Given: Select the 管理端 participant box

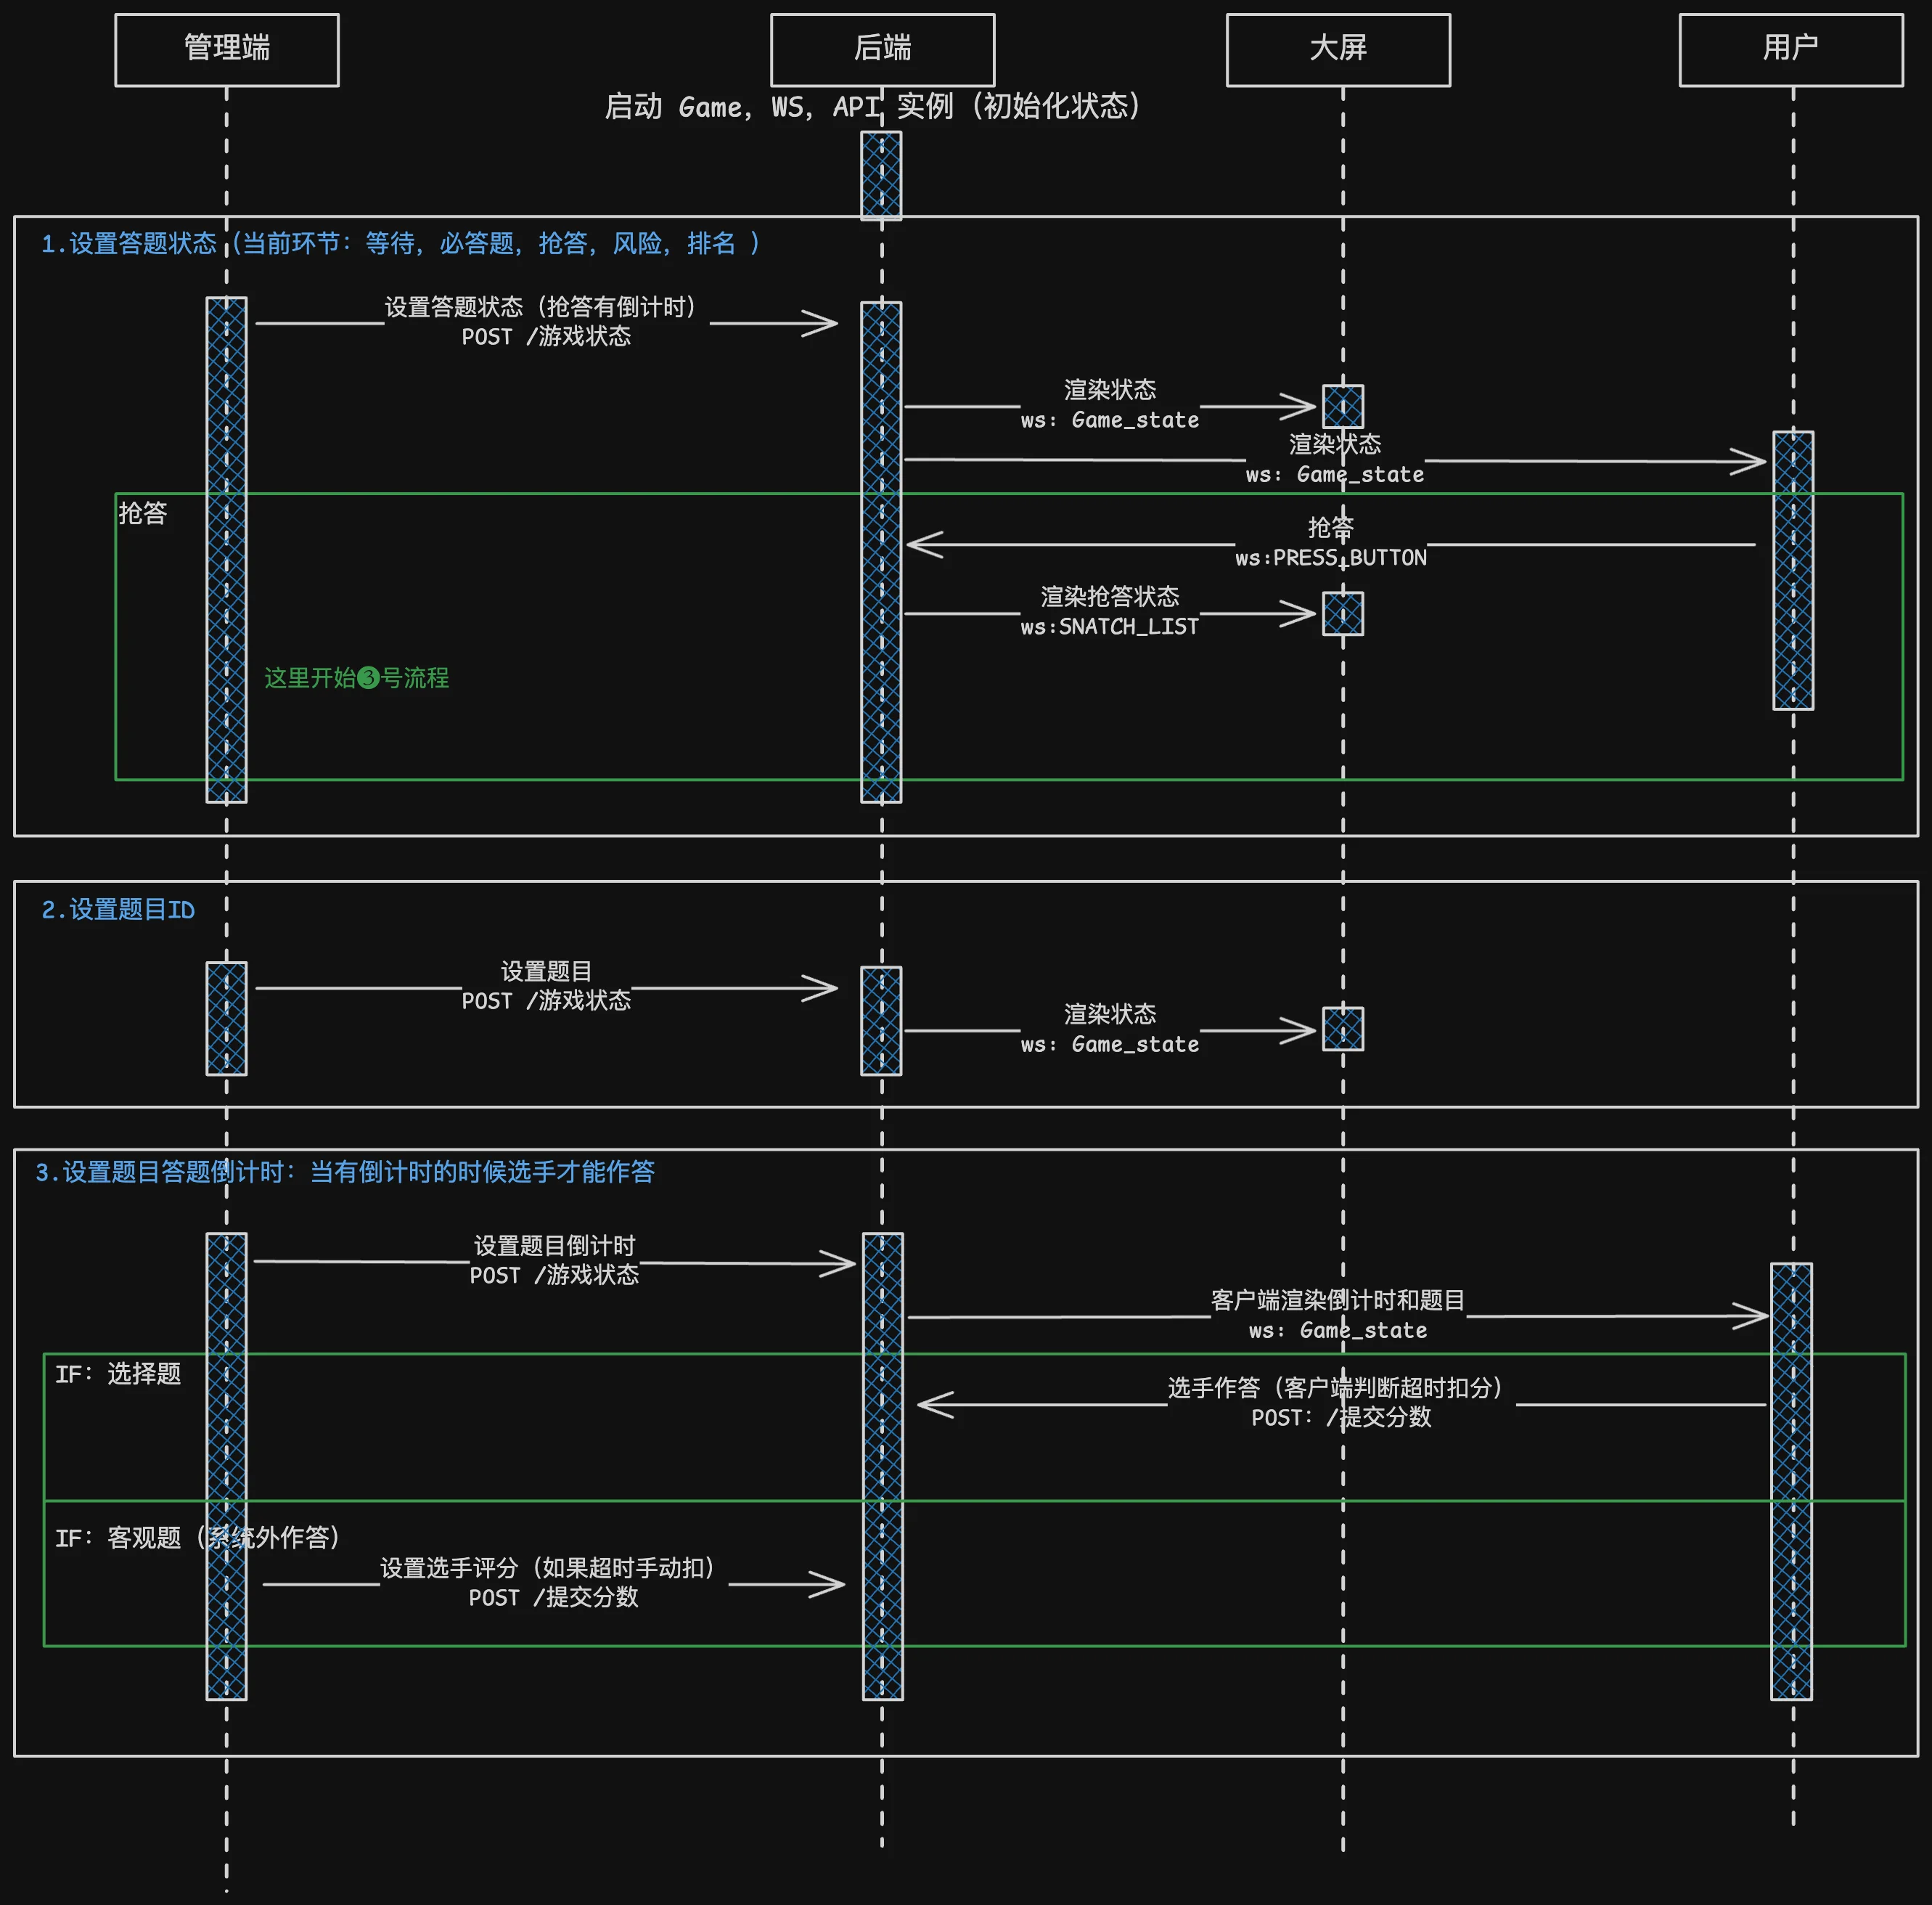Looking at the screenshot, I should [227, 50].
